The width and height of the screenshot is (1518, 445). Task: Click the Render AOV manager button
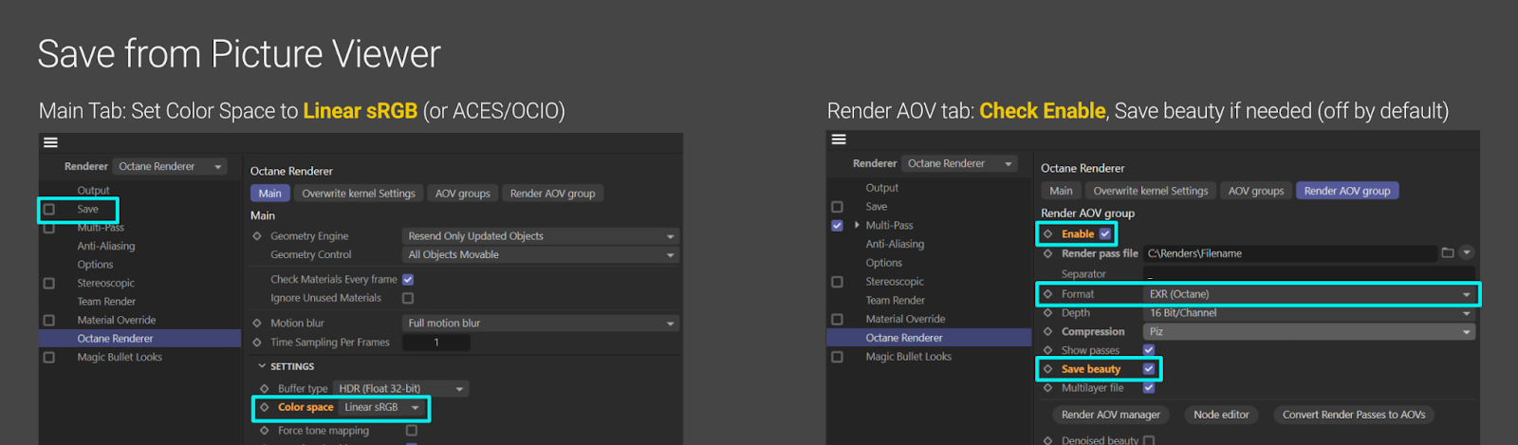pyautogui.click(x=1110, y=415)
